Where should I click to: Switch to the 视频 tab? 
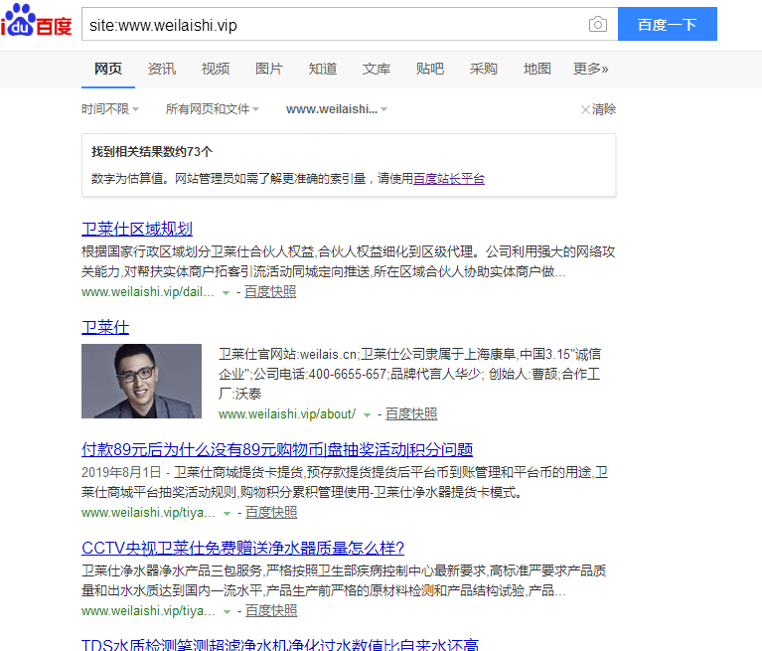tap(216, 69)
